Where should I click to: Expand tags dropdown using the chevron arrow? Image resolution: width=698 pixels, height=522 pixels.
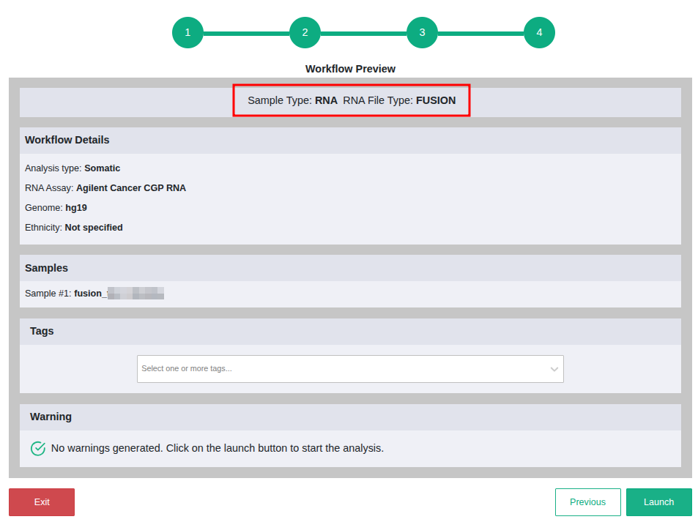tap(554, 369)
